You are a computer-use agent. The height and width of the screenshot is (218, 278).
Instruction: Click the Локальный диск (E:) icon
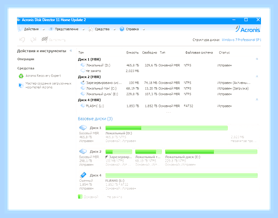click(83, 94)
